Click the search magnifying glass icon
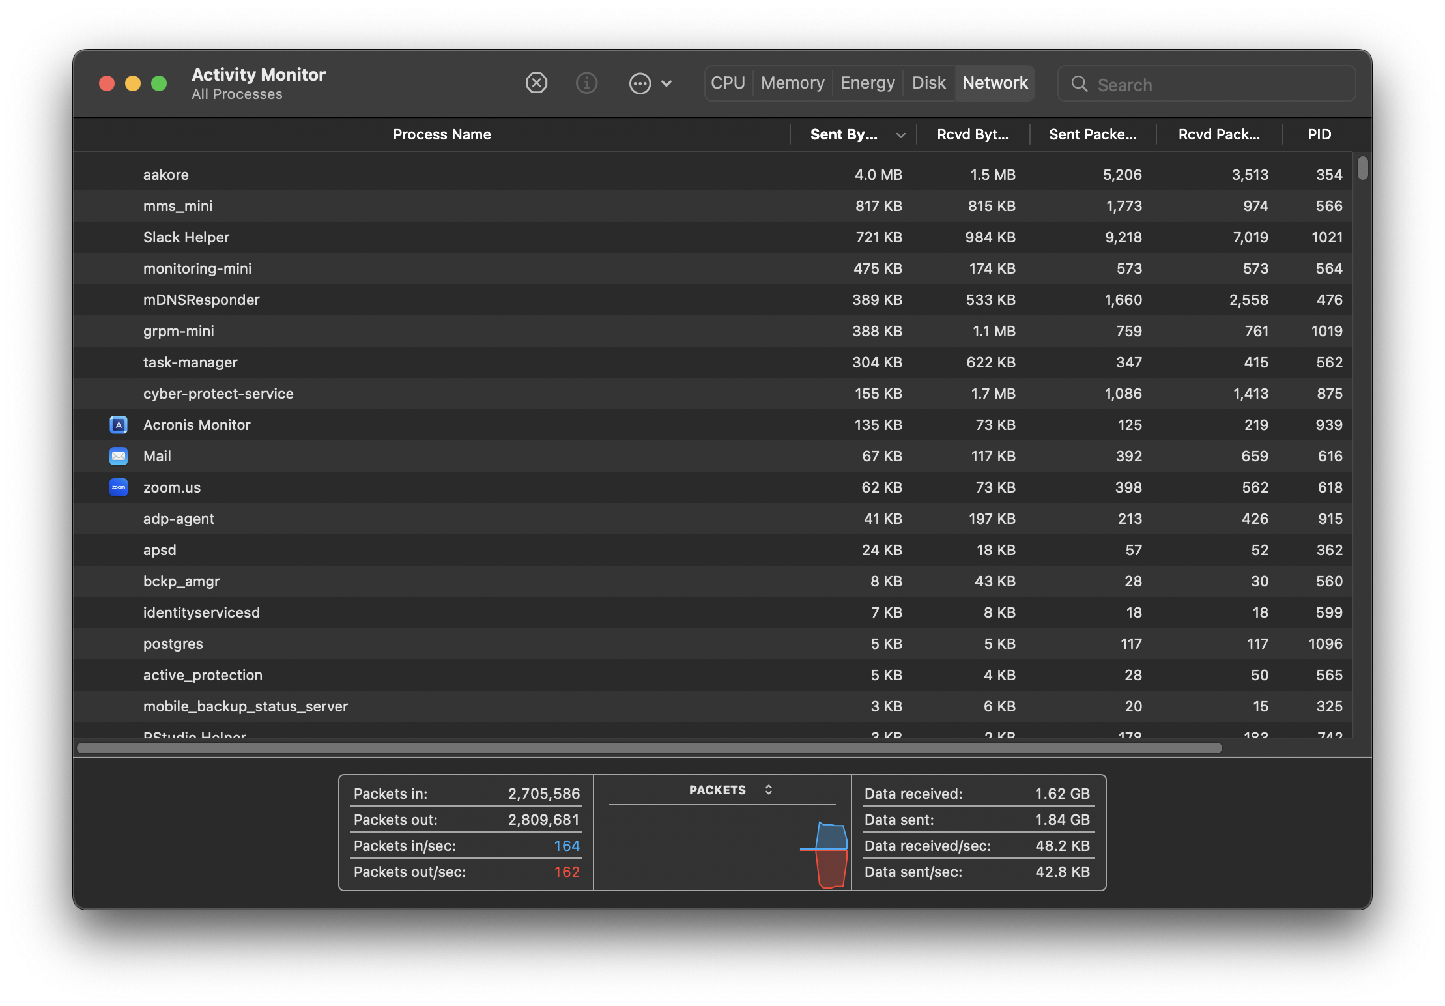Image resolution: width=1445 pixels, height=1006 pixels. 1080,84
